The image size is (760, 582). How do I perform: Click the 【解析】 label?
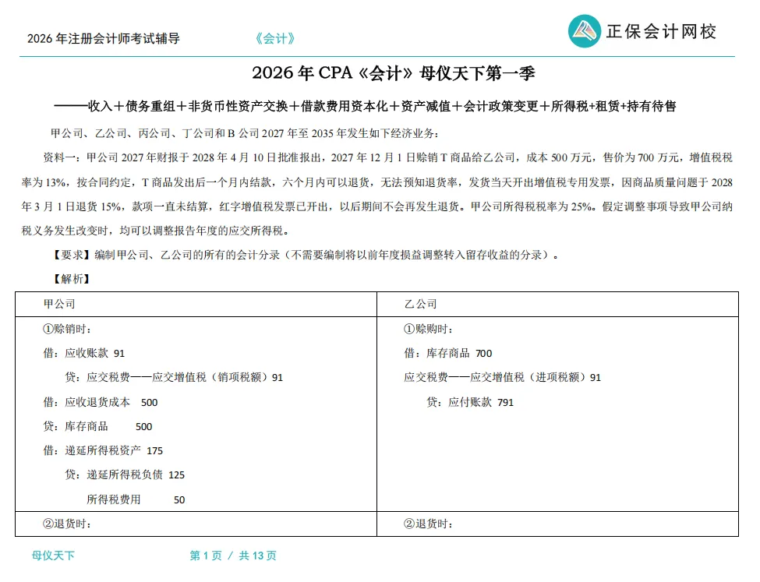click(71, 279)
